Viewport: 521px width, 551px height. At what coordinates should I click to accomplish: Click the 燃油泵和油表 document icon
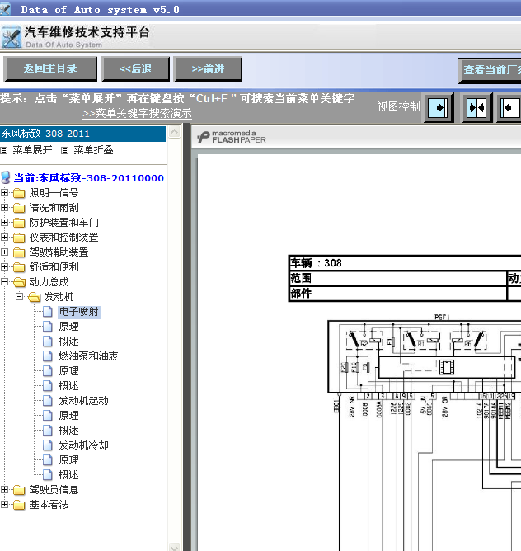[x=48, y=356]
